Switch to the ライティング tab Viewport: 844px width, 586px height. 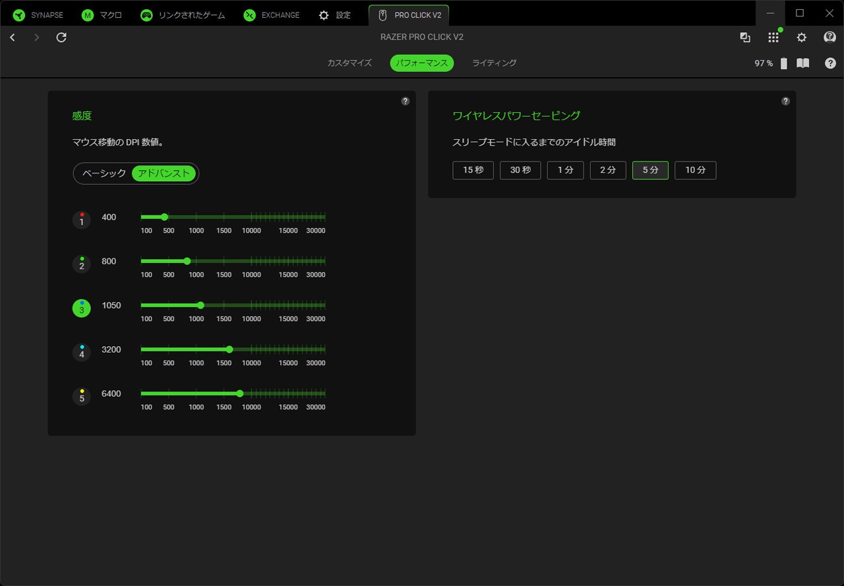(495, 63)
